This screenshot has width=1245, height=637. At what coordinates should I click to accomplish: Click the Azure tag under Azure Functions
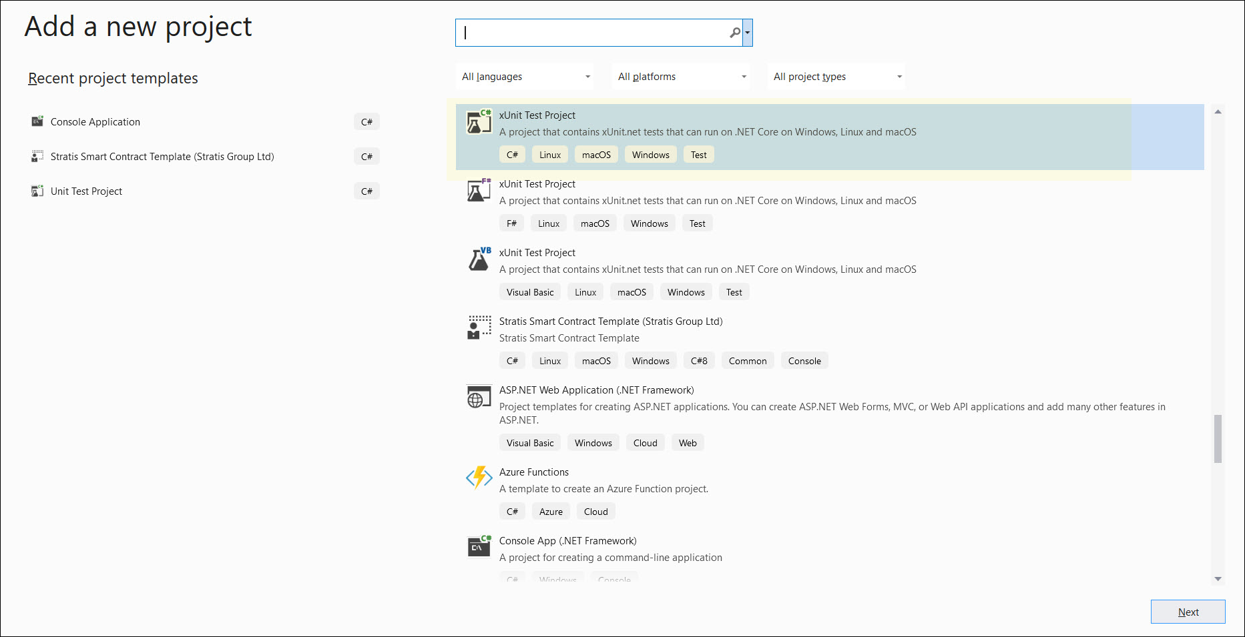pyautogui.click(x=551, y=512)
